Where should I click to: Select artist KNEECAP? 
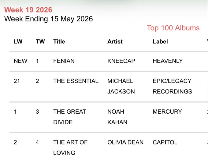pyautogui.click(x=121, y=61)
